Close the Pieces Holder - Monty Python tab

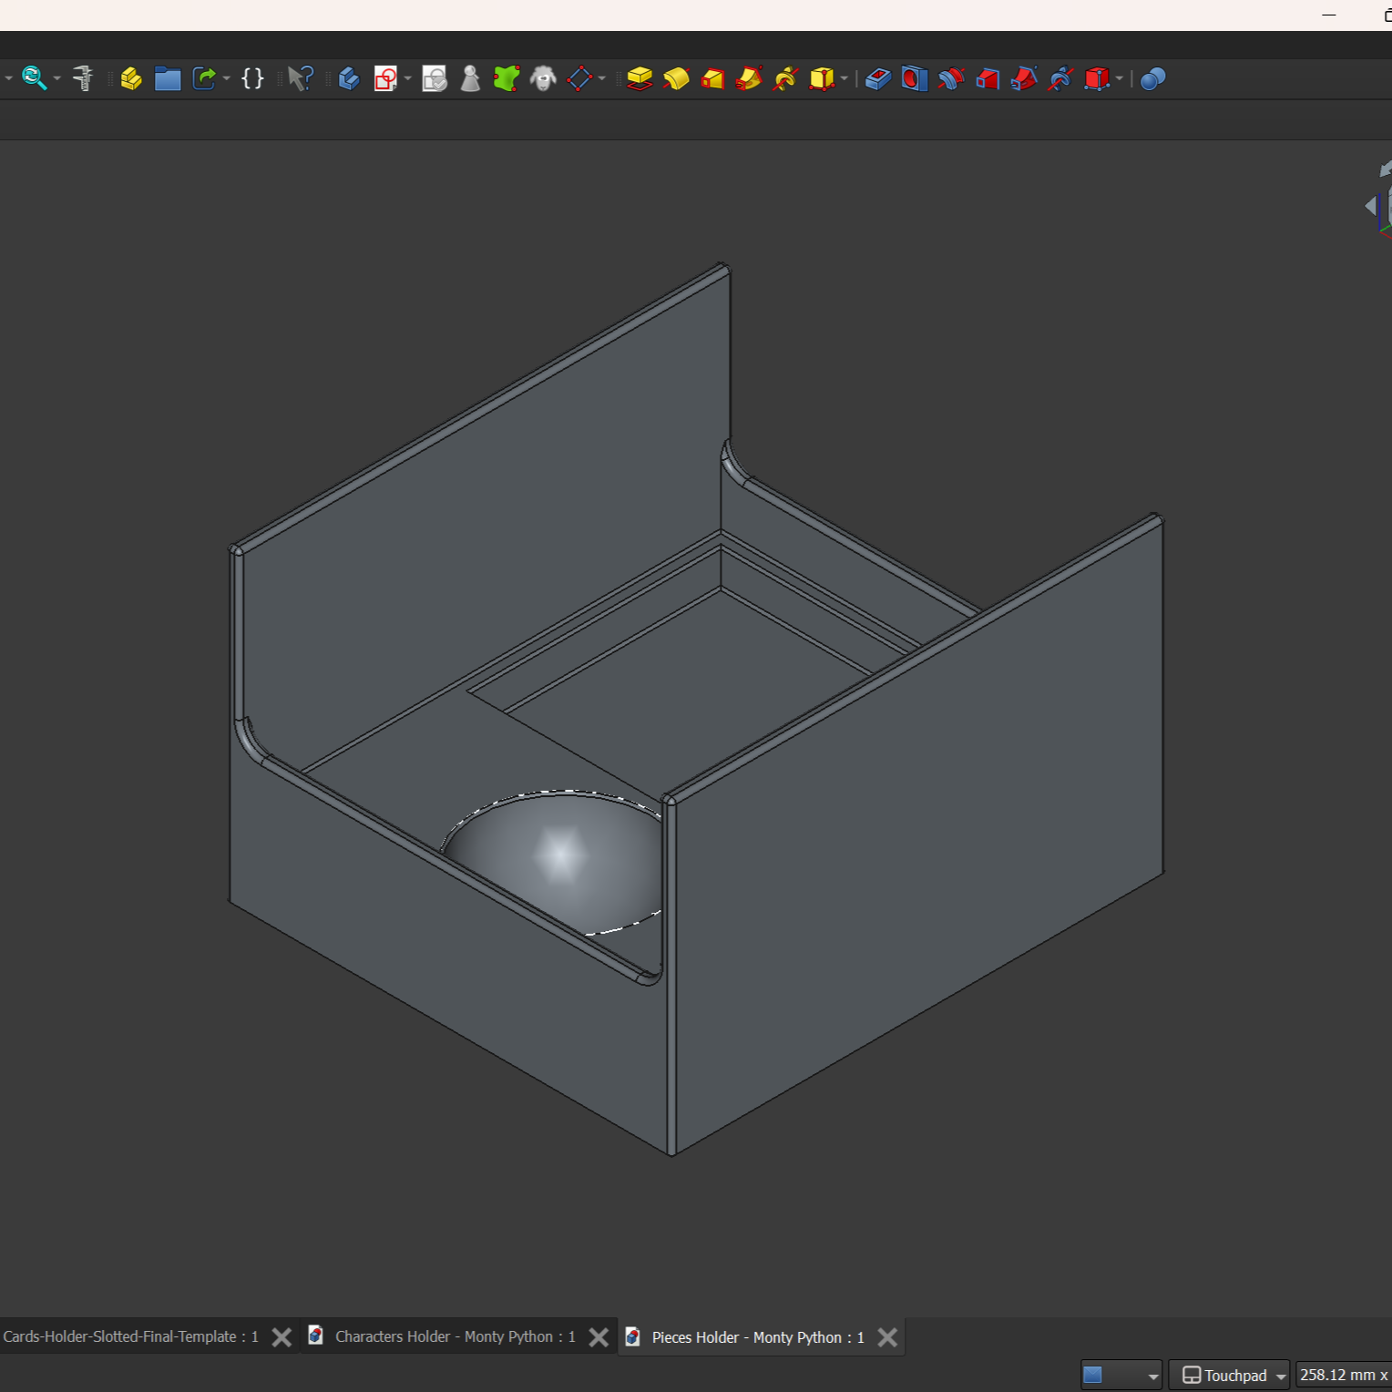click(x=887, y=1337)
